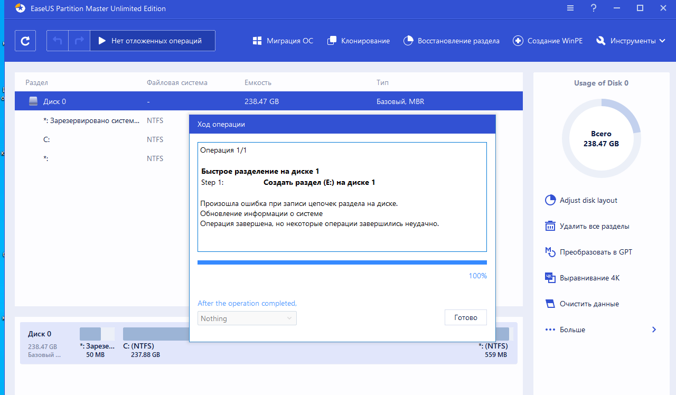Click the error message line in log
The width and height of the screenshot is (676, 395).
click(x=299, y=203)
